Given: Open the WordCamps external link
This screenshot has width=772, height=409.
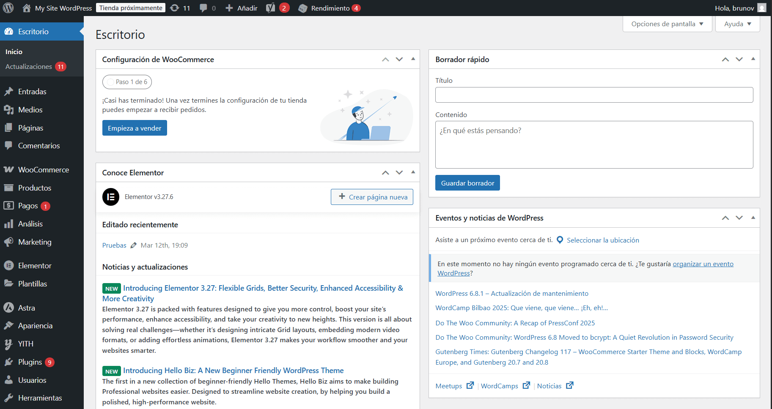Looking at the screenshot, I should click(x=505, y=386).
